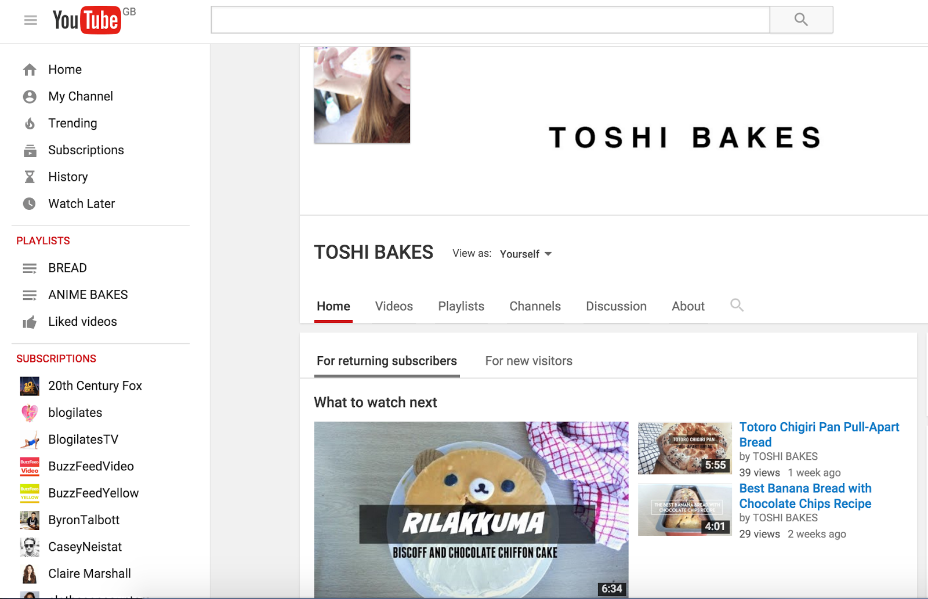Play the Rilakkuma chiffon cake video

471,510
